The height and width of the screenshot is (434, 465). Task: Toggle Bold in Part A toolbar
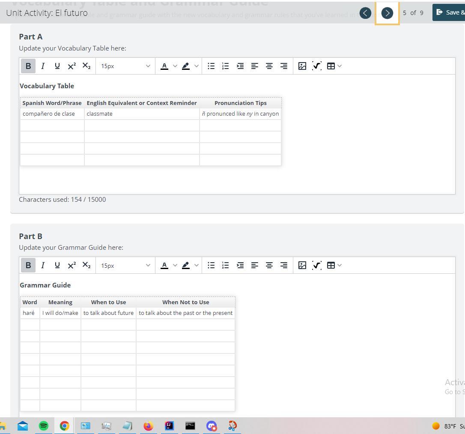28,66
